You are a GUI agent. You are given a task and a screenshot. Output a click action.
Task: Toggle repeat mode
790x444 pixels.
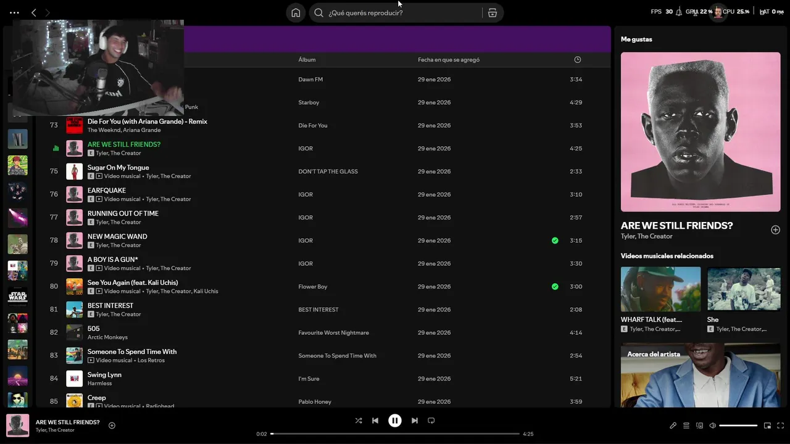click(431, 421)
